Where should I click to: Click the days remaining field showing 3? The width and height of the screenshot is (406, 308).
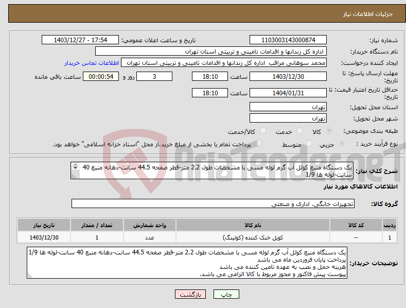pyautogui.click(x=154, y=76)
